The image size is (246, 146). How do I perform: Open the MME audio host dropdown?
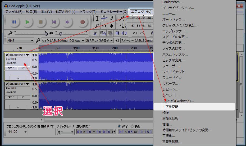[x=20, y=41]
